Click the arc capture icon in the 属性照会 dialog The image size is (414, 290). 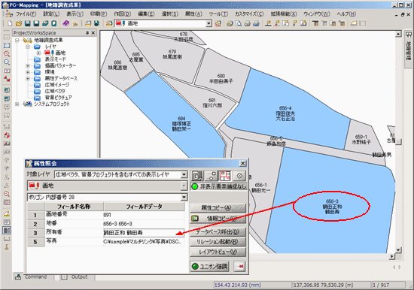(x=197, y=176)
